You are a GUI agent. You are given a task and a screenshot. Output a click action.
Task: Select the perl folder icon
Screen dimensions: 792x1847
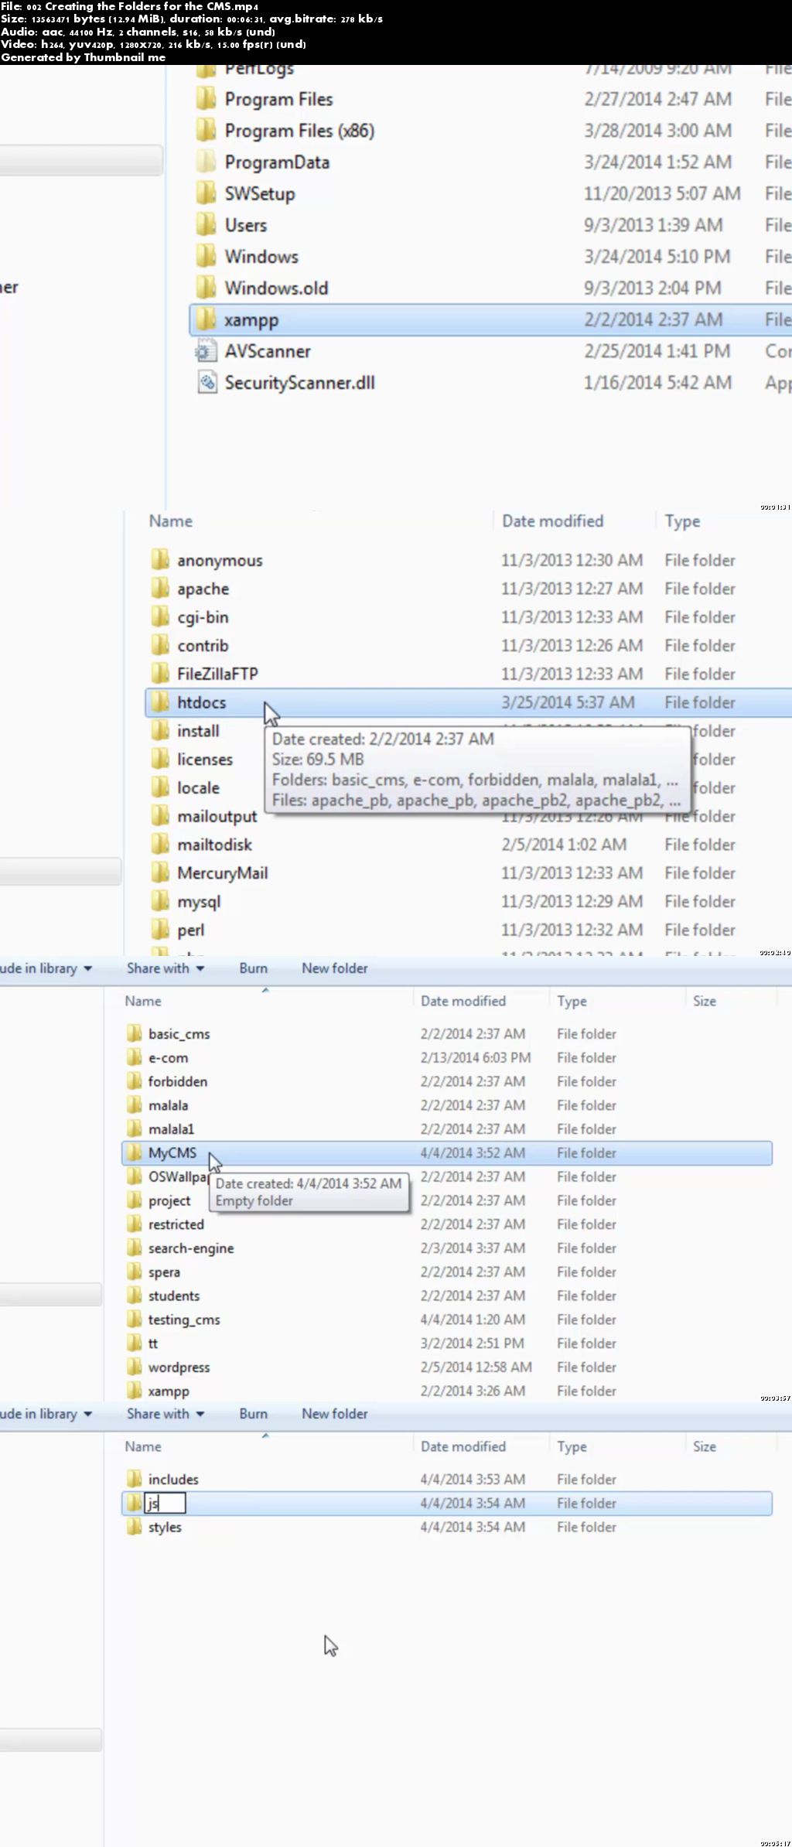click(x=160, y=930)
